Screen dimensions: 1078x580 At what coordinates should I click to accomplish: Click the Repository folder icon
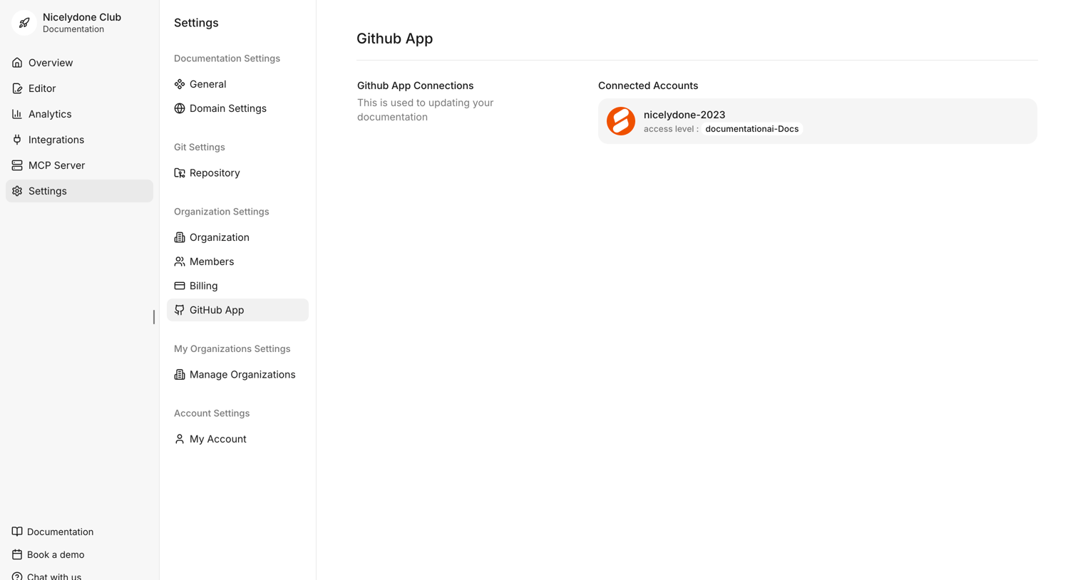click(x=180, y=173)
